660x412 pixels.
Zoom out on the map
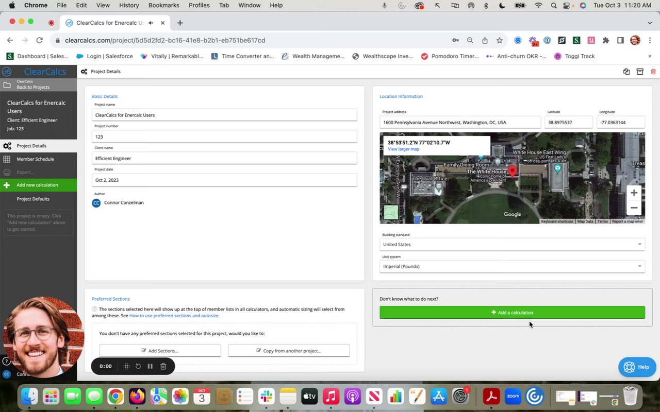pyautogui.click(x=634, y=208)
